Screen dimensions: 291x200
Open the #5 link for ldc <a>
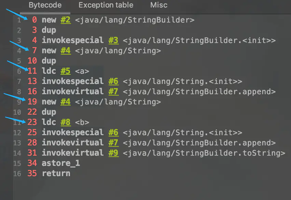point(66,71)
